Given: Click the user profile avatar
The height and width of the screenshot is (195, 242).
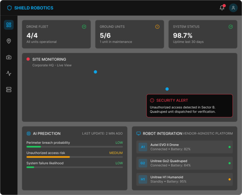Looking at the screenshot, I should point(233,8).
